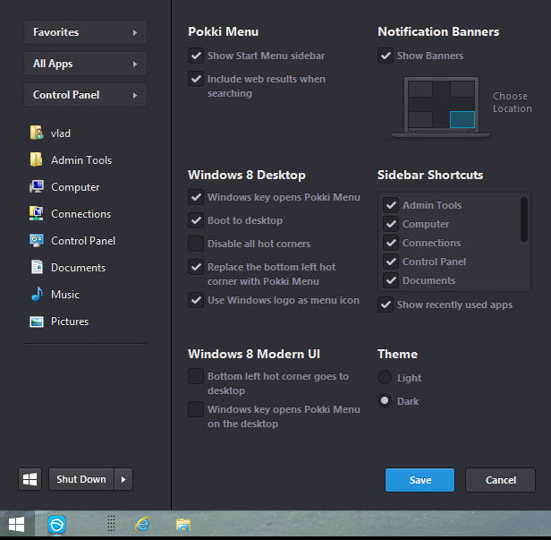Pick the bottom-left banner location on laptop
The height and width of the screenshot is (540, 551).
coord(420,120)
